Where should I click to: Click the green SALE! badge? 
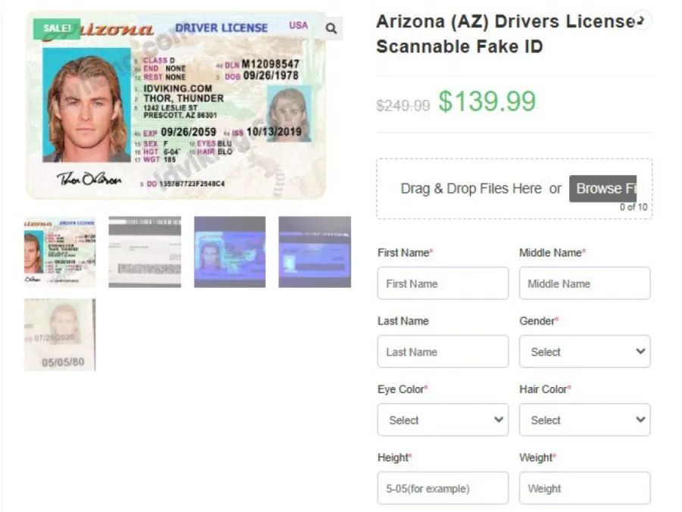[57, 28]
